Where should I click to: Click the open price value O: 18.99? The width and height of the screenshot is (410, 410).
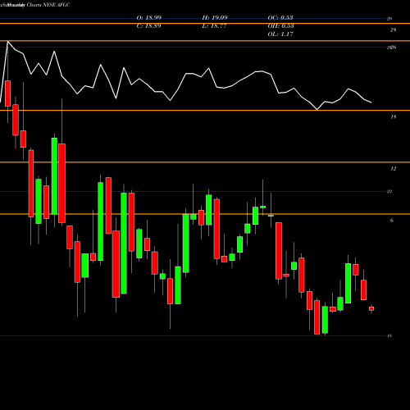point(148,18)
